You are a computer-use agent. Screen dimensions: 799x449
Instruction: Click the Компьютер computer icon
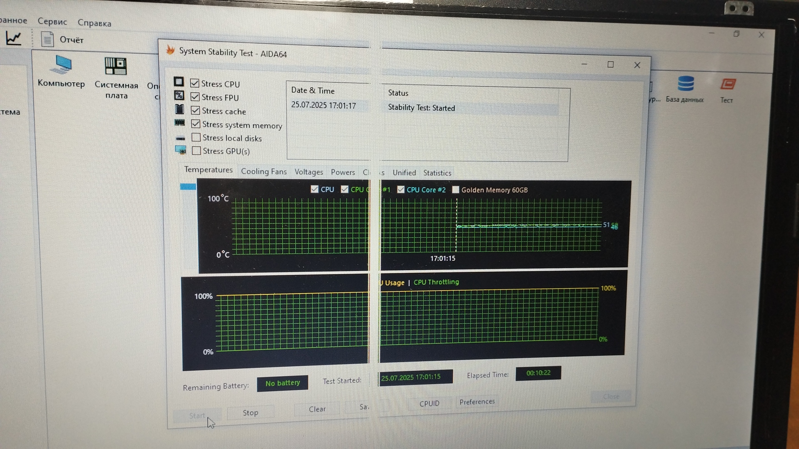(62, 65)
